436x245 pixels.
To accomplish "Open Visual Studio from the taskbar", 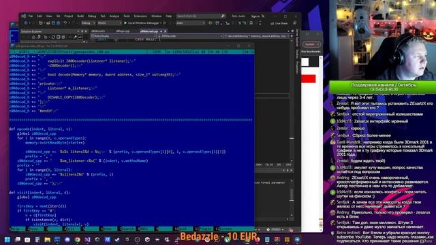I will click(x=87, y=240).
